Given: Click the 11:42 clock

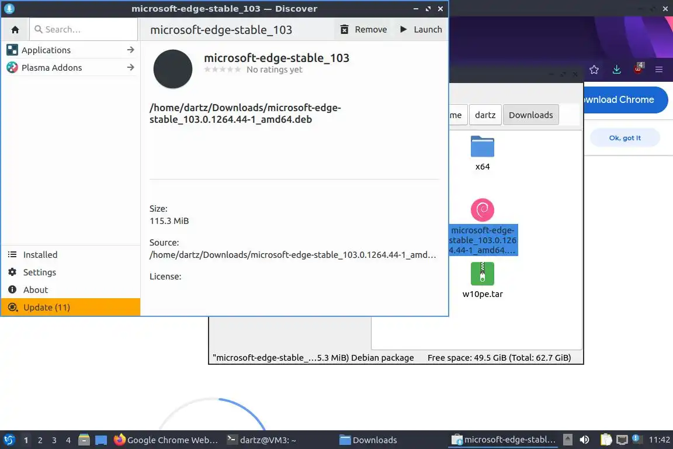Looking at the screenshot, I should coord(659,440).
